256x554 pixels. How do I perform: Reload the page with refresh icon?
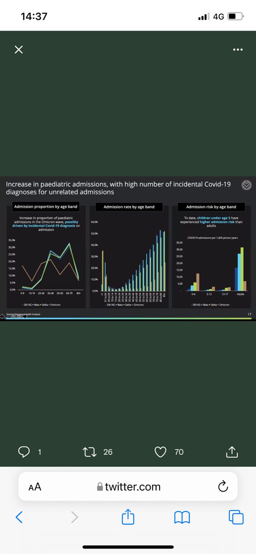(222, 486)
